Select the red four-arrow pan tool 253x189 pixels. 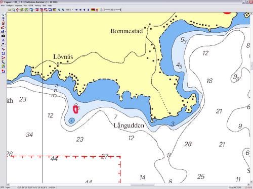(18, 10)
